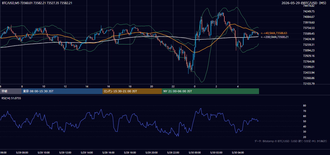Click the bottom time label 5/30 02:00

tap(216, 153)
